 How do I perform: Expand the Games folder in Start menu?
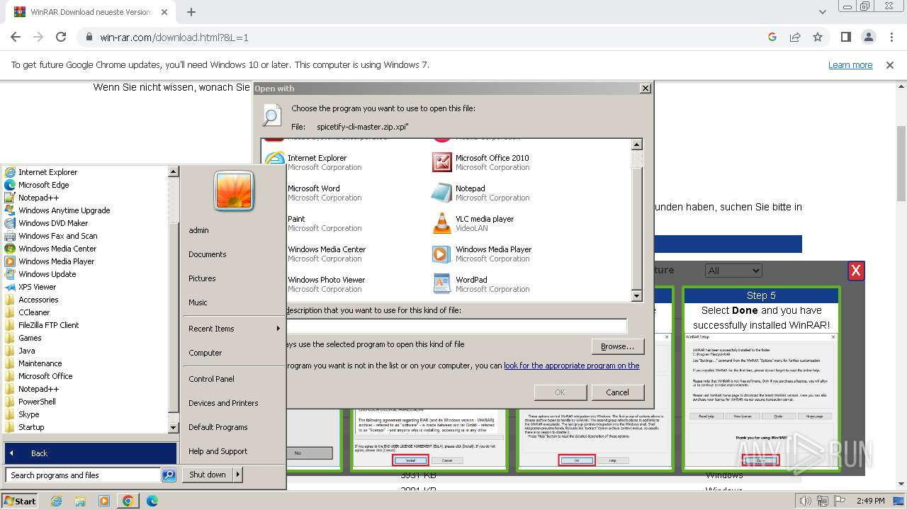pyautogui.click(x=23, y=338)
